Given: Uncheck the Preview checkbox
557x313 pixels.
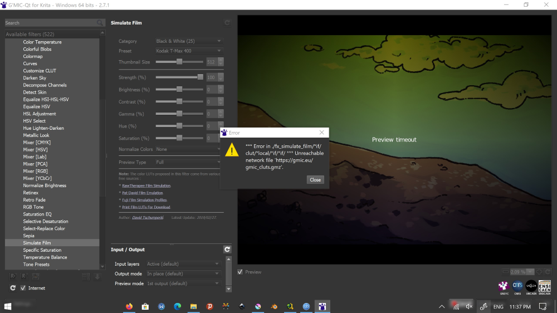Looking at the screenshot, I should tap(240, 272).
